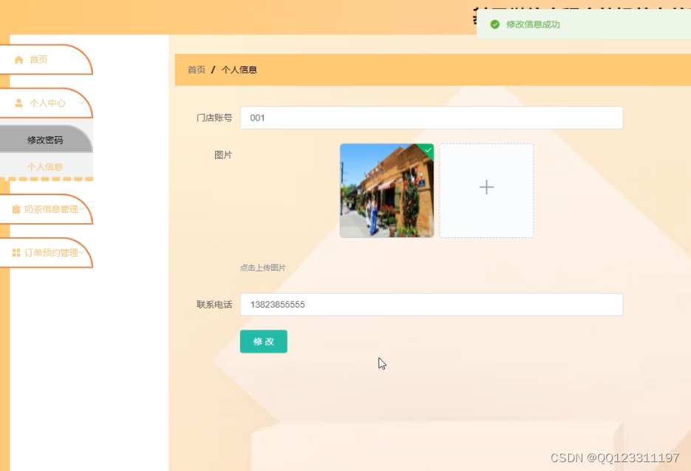This screenshot has width=691, height=471.
Task: Click inside the 联系电话 phone field
Action: click(x=431, y=304)
